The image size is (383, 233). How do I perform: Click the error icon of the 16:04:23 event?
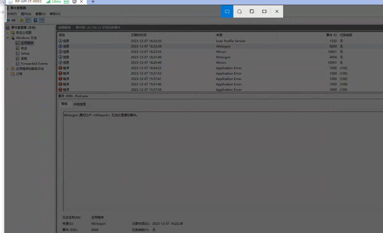(60, 68)
